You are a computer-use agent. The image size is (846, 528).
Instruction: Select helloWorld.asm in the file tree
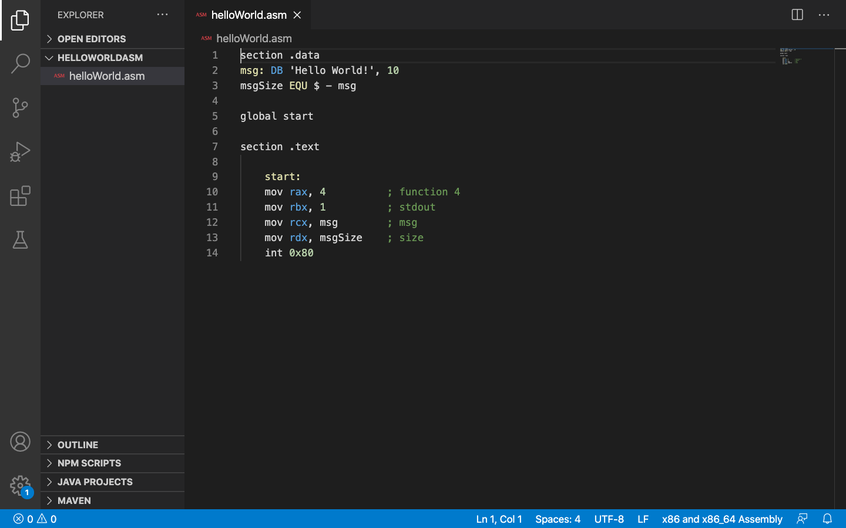pyautogui.click(x=112, y=76)
